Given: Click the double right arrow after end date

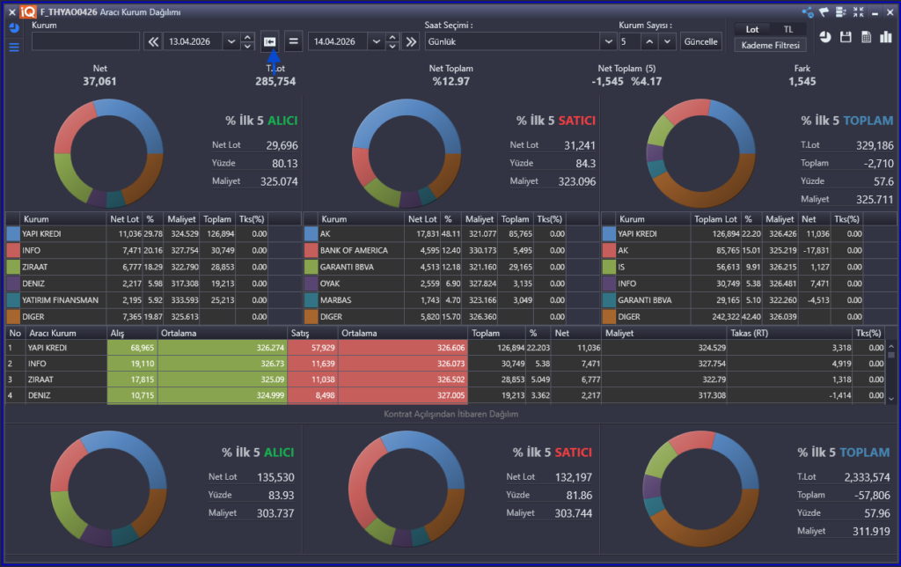Looking at the screenshot, I should [411, 41].
